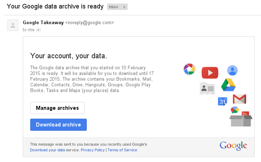Open the Terms of Service link
The height and width of the screenshot is (162, 261).
coord(122,150)
